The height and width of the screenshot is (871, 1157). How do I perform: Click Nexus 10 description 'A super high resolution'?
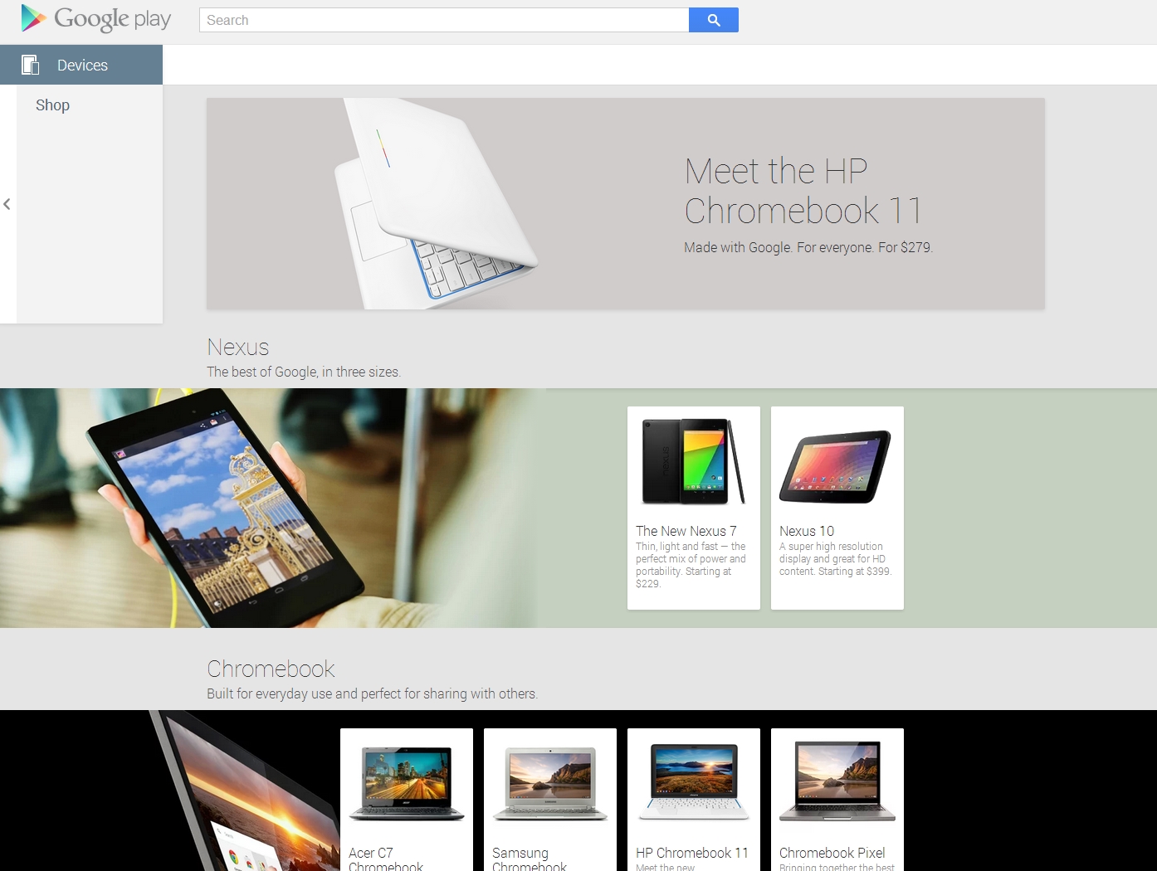pos(835,559)
